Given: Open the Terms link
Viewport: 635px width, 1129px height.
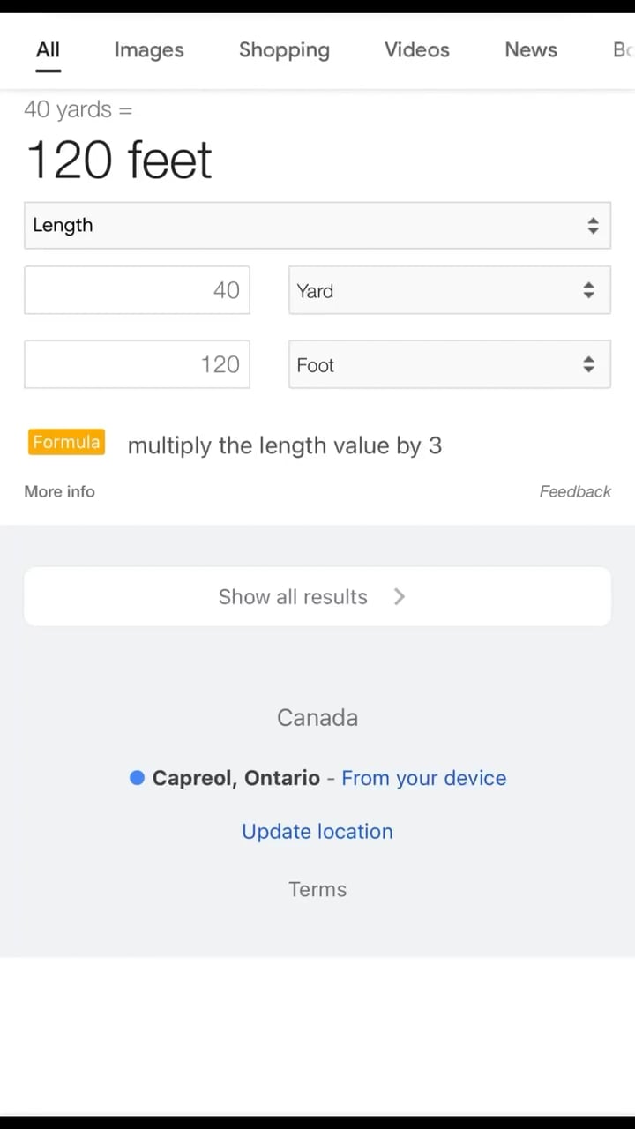Looking at the screenshot, I should click(x=317, y=889).
